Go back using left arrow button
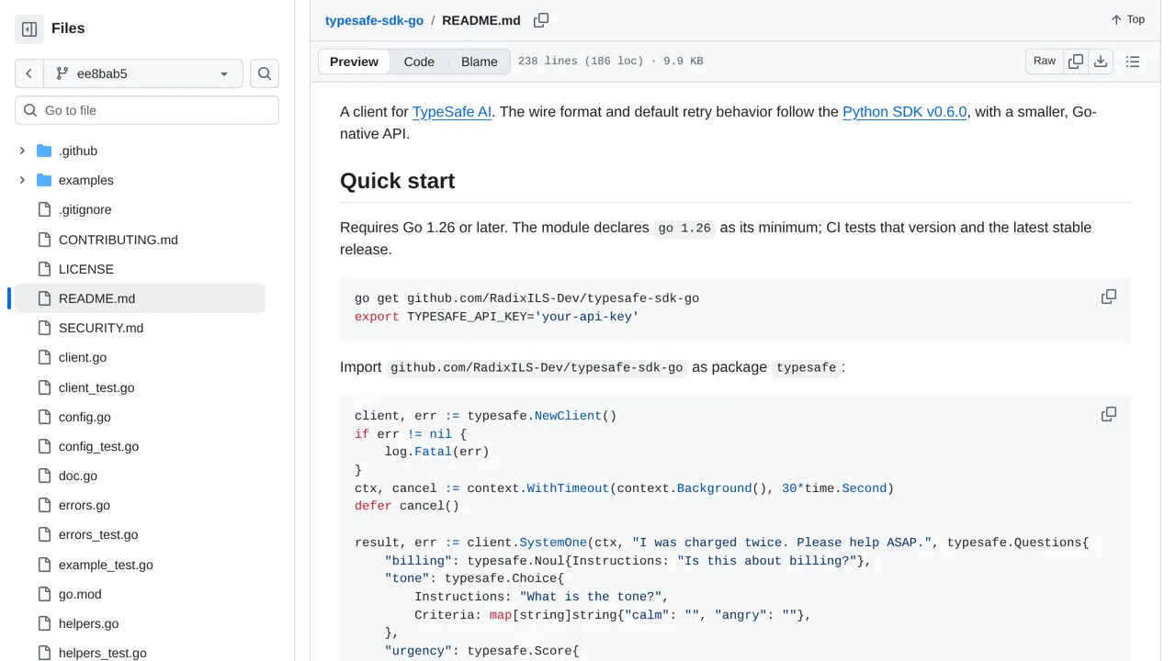 click(29, 73)
